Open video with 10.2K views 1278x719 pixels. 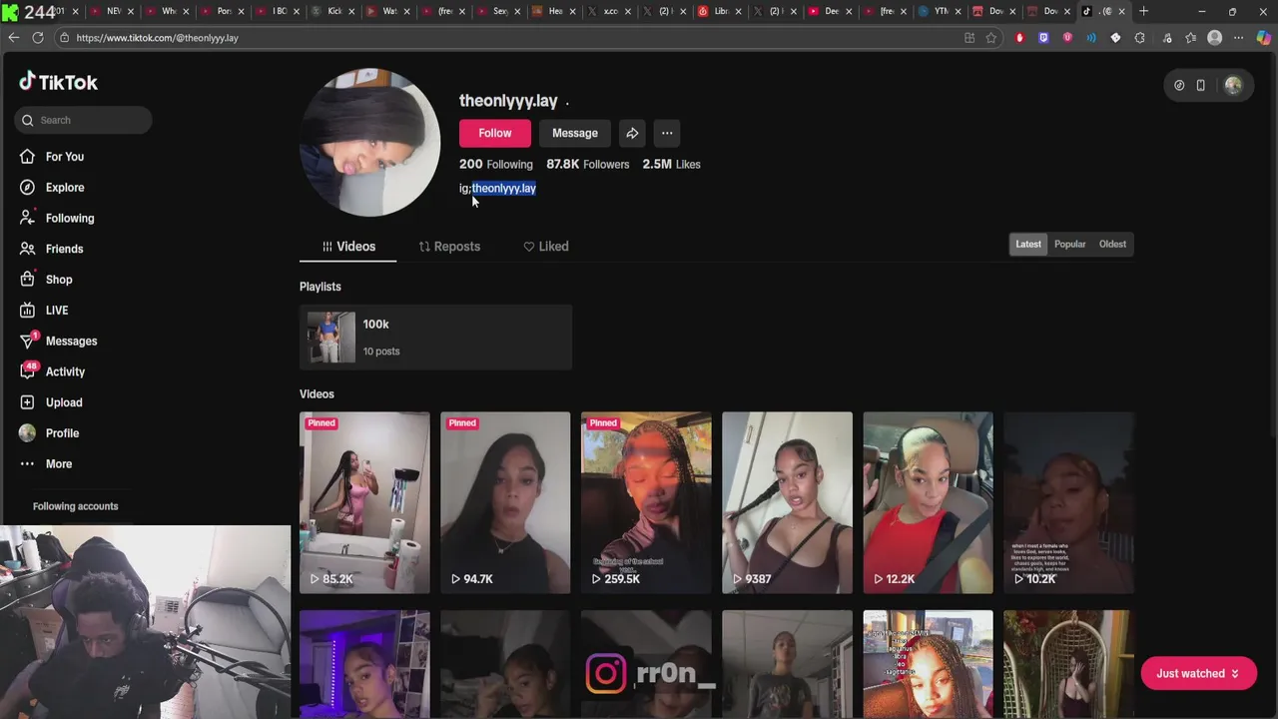coord(1068,502)
